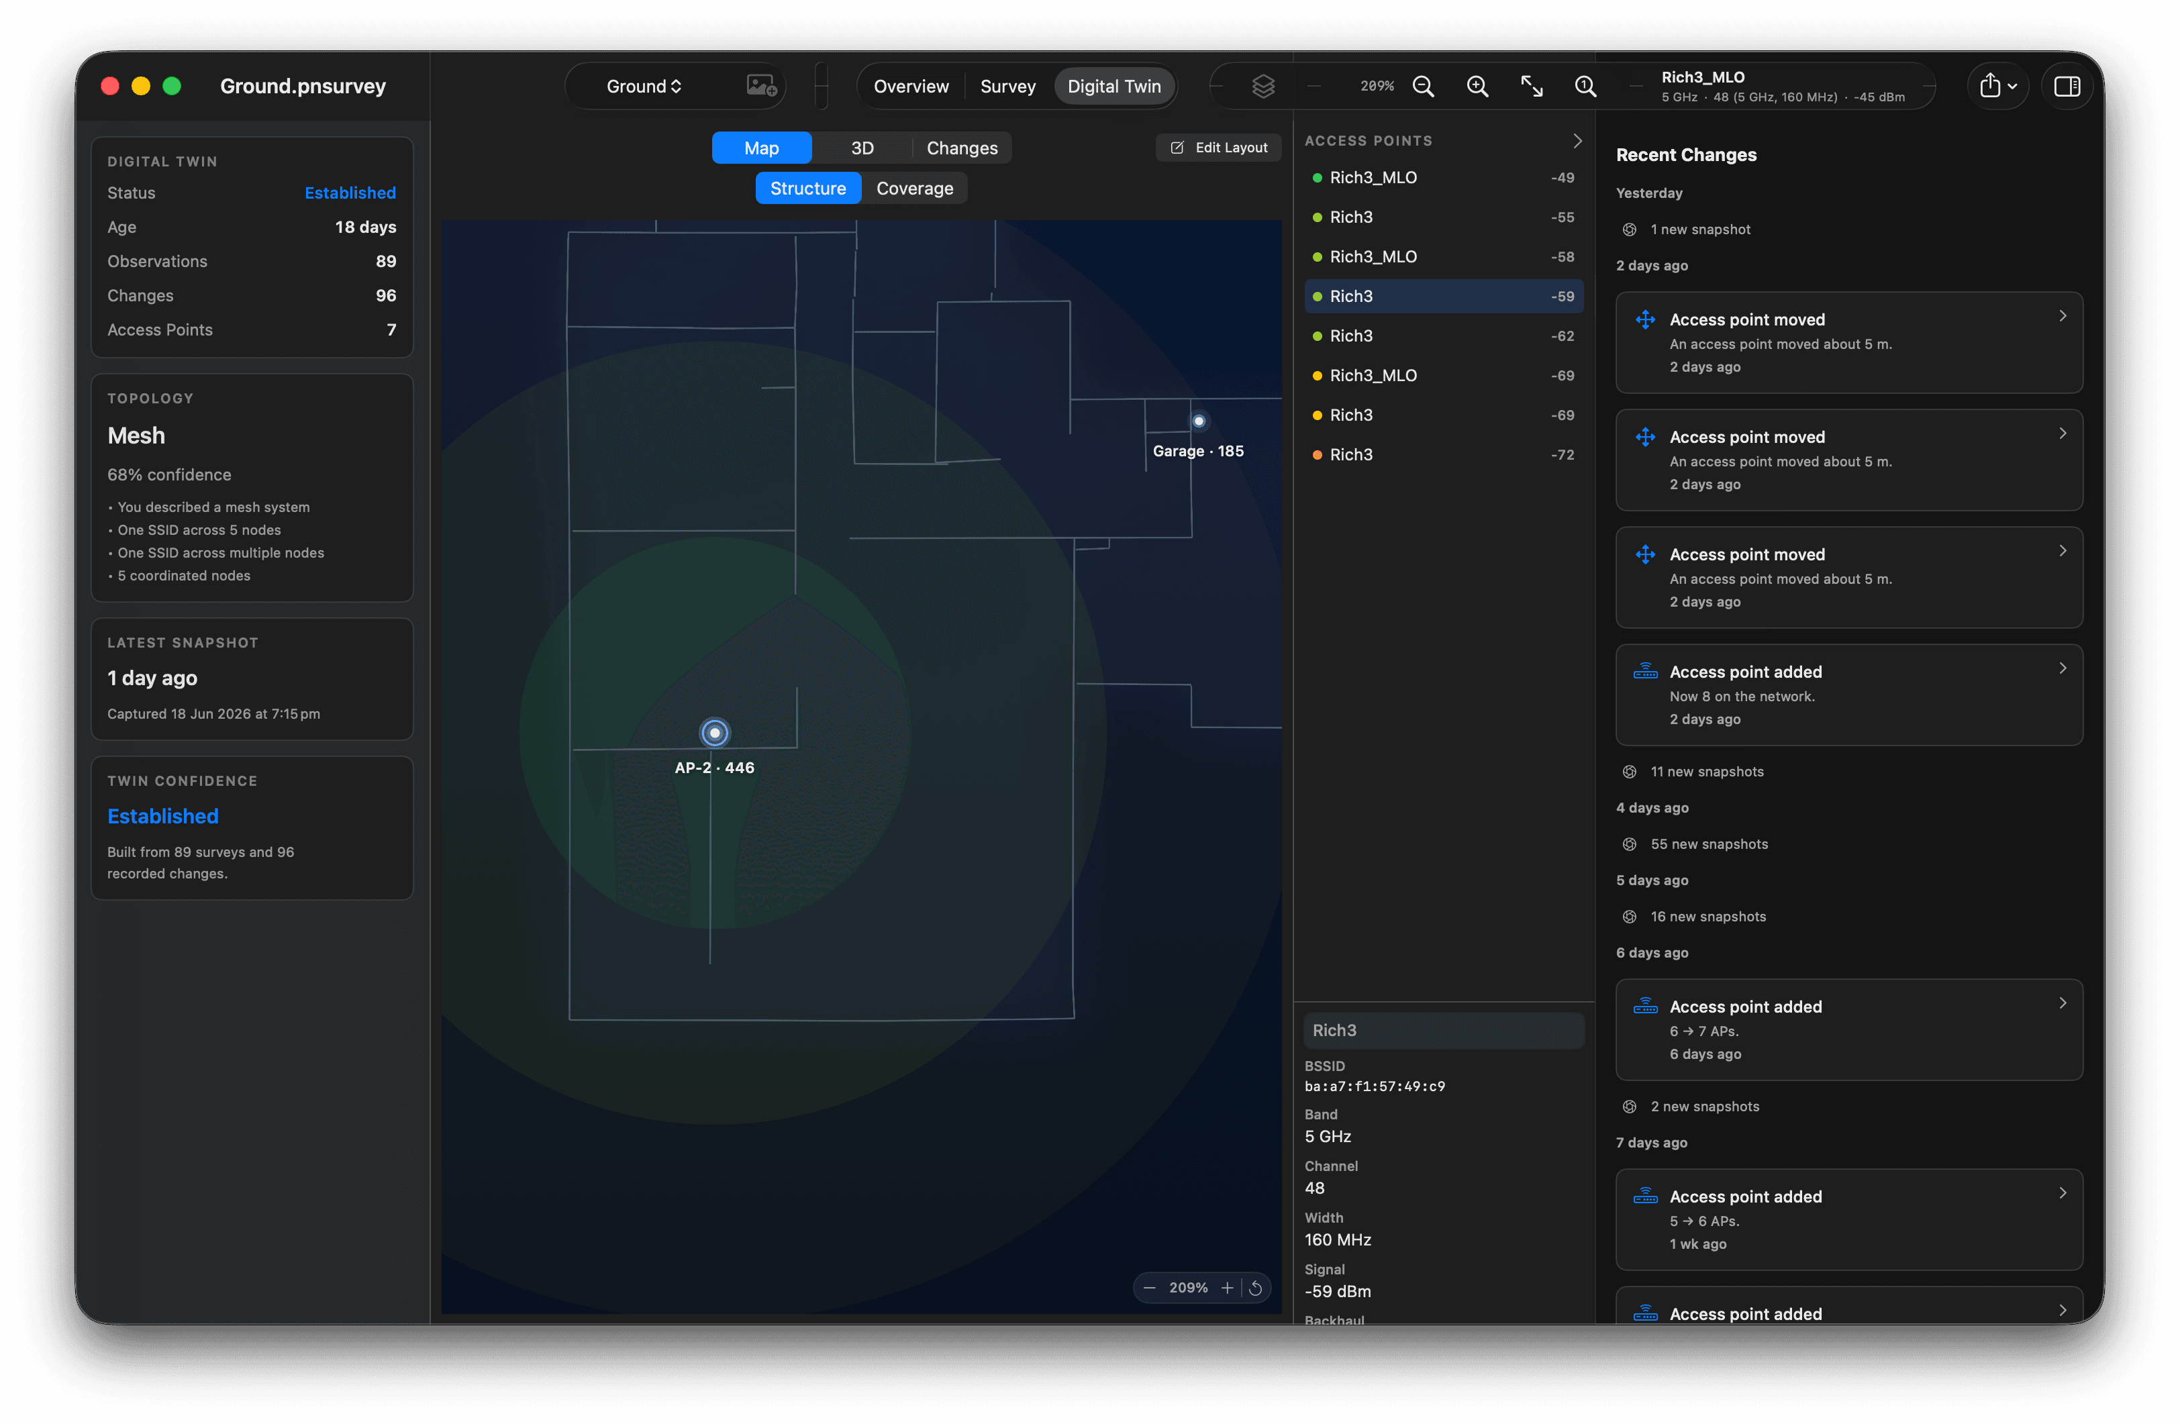This screenshot has width=2180, height=1424.
Task: Select the Rich3_MLO -58 access point row
Action: pyautogui.click(x=1444, y=256)
